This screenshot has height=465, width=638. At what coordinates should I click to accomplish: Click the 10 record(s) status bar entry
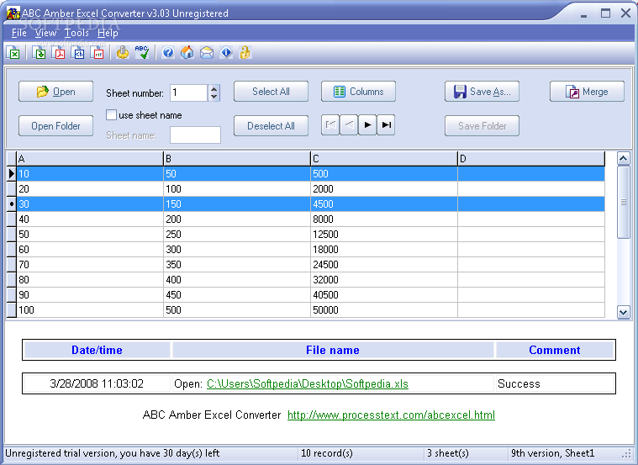click(327, 453)
